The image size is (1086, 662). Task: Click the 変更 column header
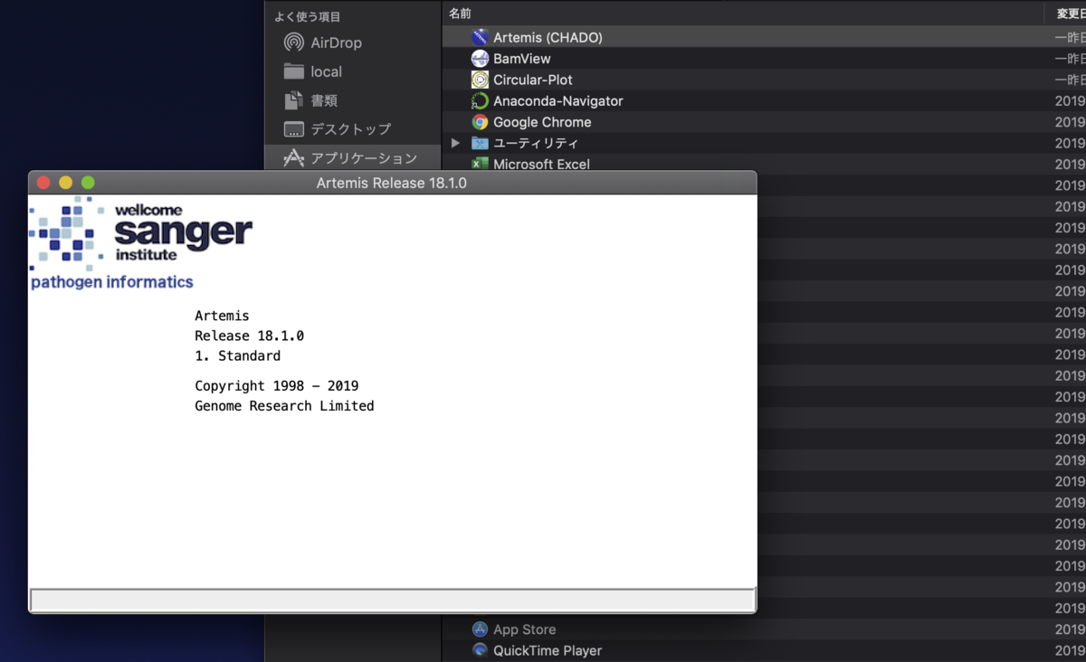1068,13
